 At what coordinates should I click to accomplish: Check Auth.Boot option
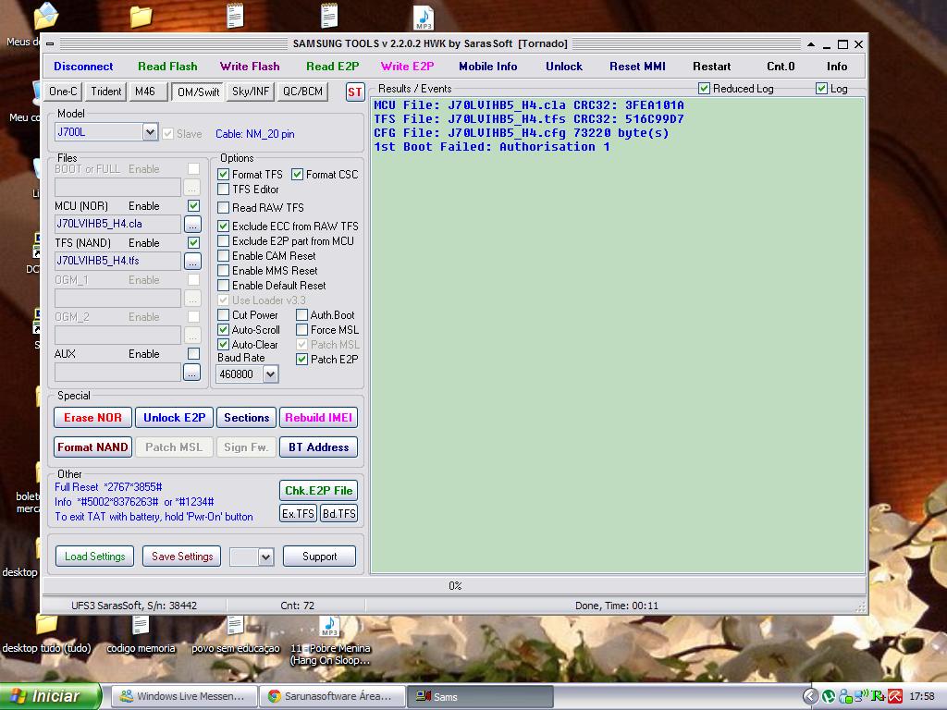[301, 315]
